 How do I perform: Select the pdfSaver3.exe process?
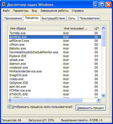pyautogui.click(x=55, y=41)
